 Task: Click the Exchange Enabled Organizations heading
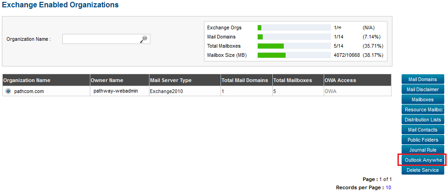(61, 5)
